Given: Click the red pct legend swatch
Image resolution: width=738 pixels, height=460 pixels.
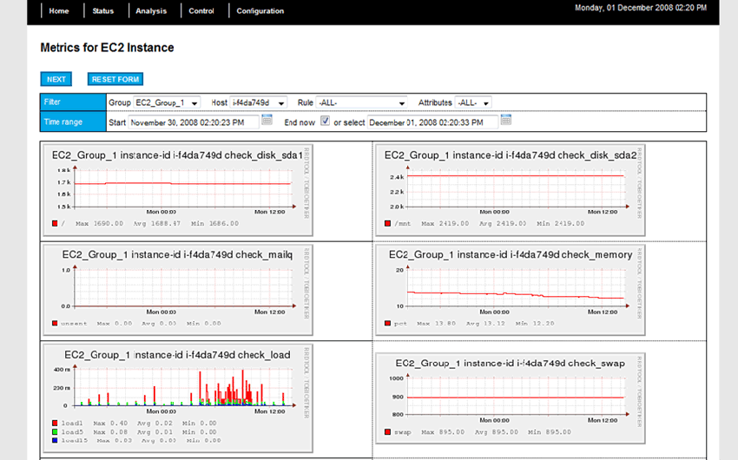Looking at the screenshot, I should pos(387,324).
